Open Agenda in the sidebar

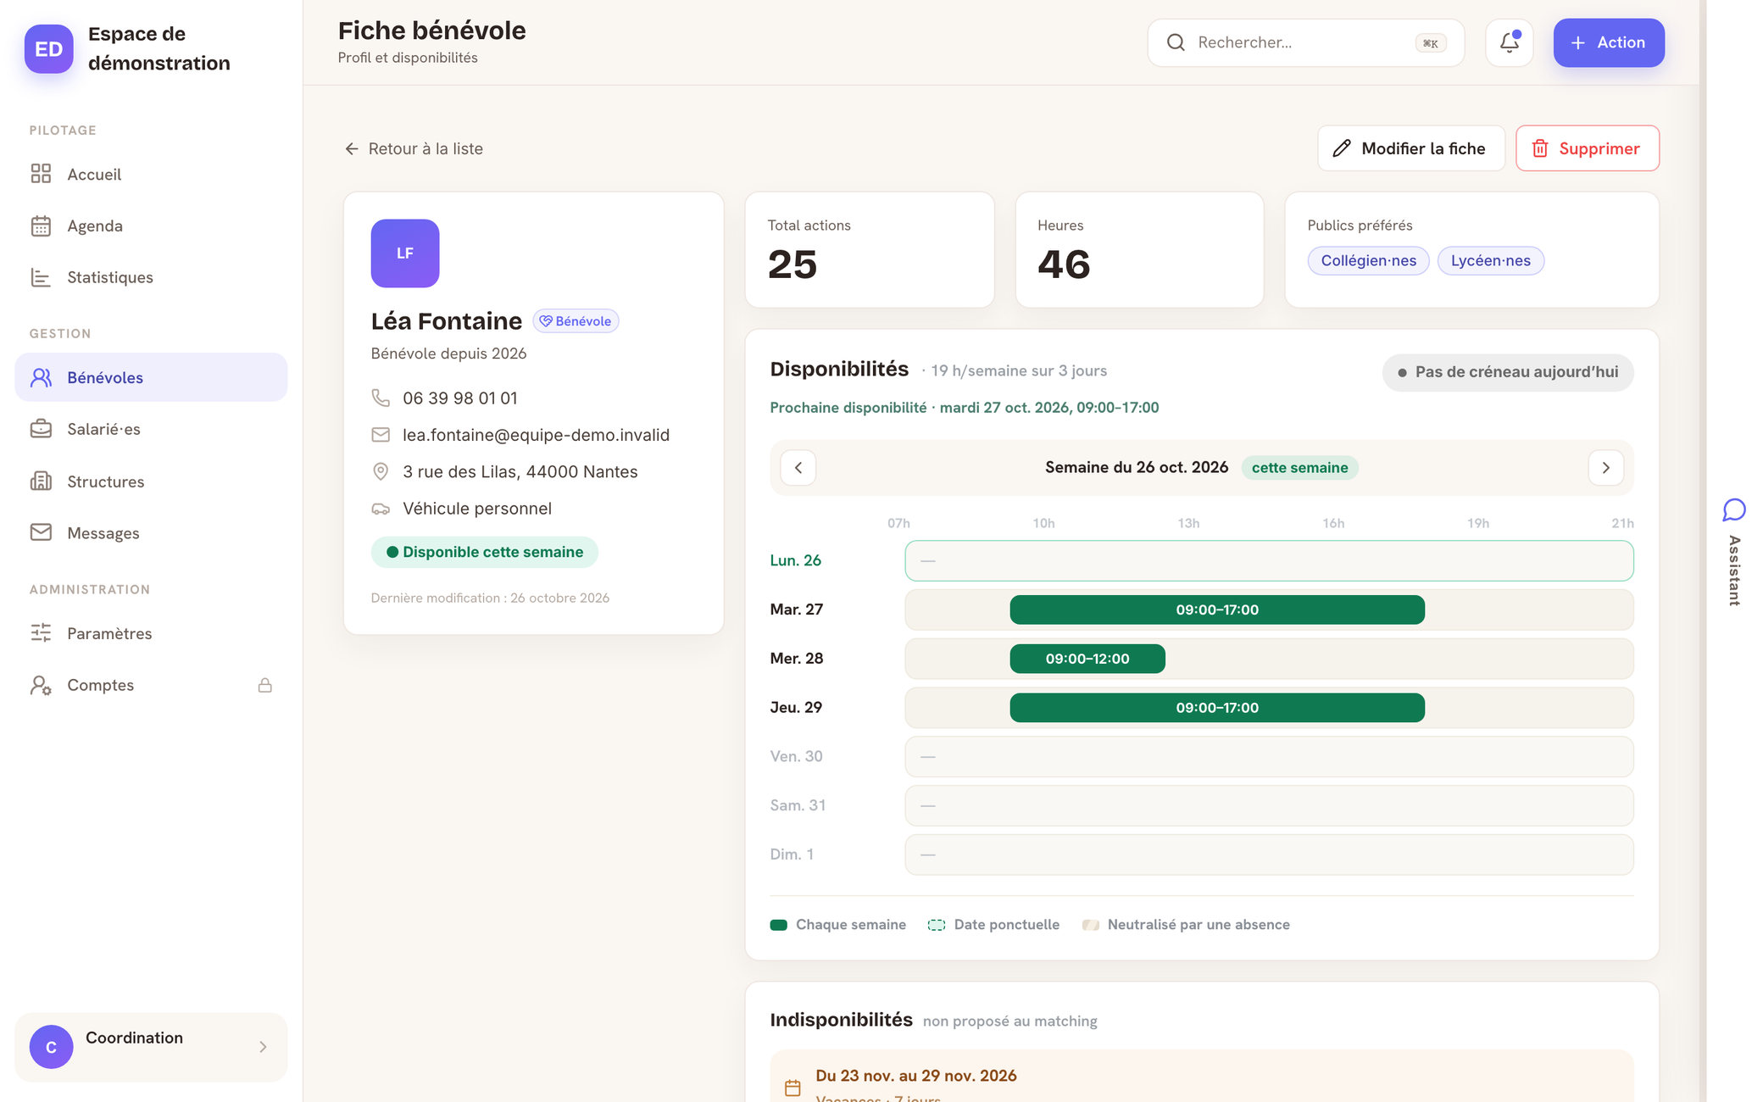(151, 225)
